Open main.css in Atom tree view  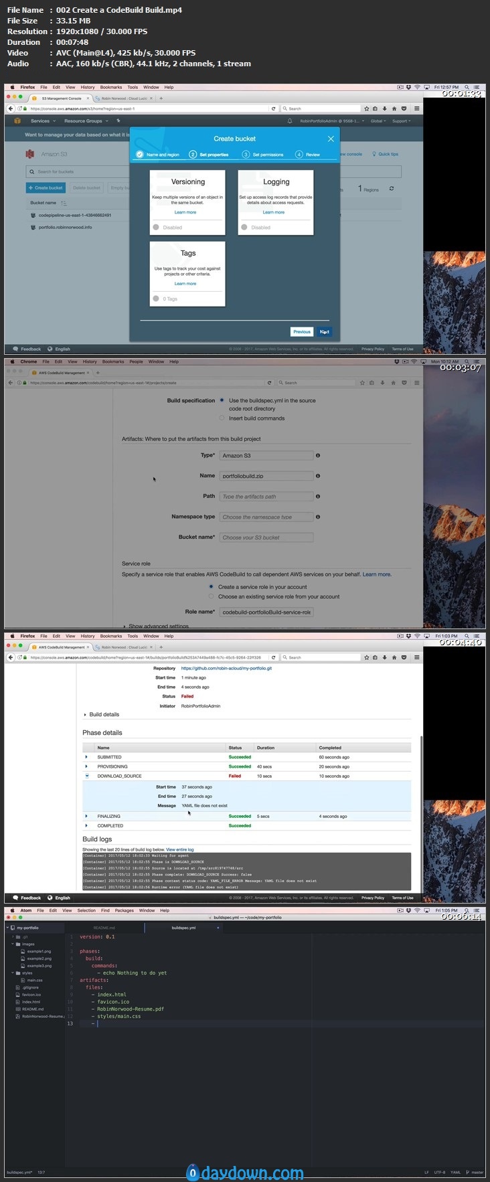coord(35,980)
